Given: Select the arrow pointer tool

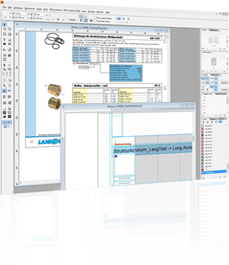Looking at the screenshot, I should [4, 25].
